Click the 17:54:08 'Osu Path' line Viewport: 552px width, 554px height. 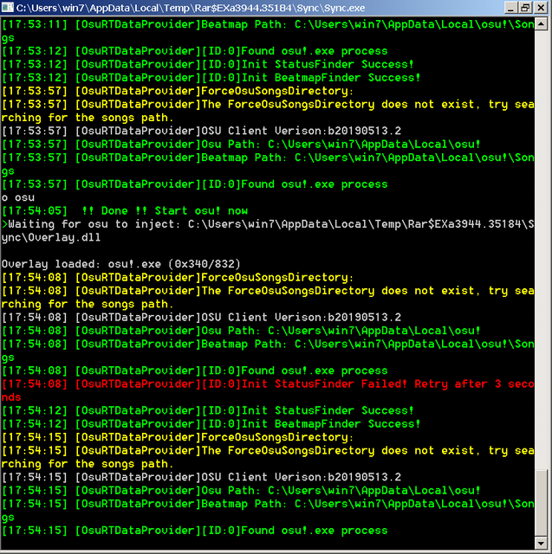click(241, 331)
